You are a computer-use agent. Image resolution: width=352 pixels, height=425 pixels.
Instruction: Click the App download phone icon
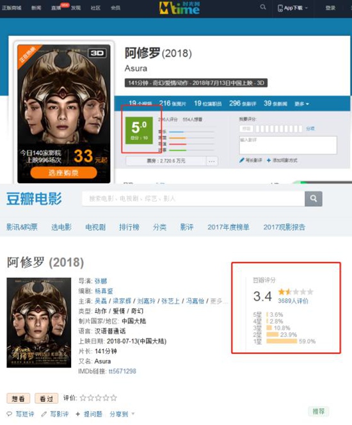(280, 8)
